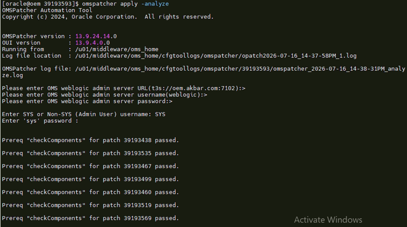The height and width of the screenshot is (227, 407).
Task: Click prereq line for patch 39193519
Action: point(91,205)
